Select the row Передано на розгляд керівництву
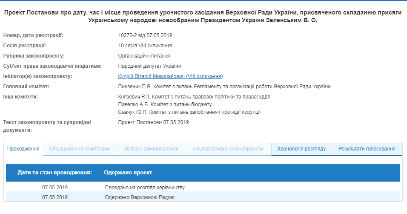Screen dimensions: 407x214 coord(145,187)
